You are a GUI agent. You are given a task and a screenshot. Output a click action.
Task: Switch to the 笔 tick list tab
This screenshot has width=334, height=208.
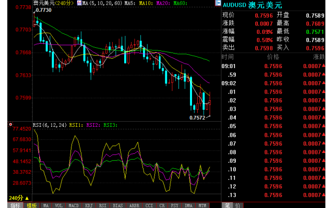227,205
